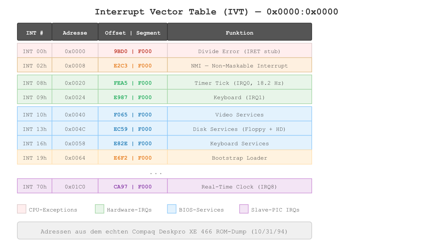The width and height of the screenshot is (433, 242).
Task: Click the 'Slave-PIC IRQs' legend label
Action: (275, 210)
